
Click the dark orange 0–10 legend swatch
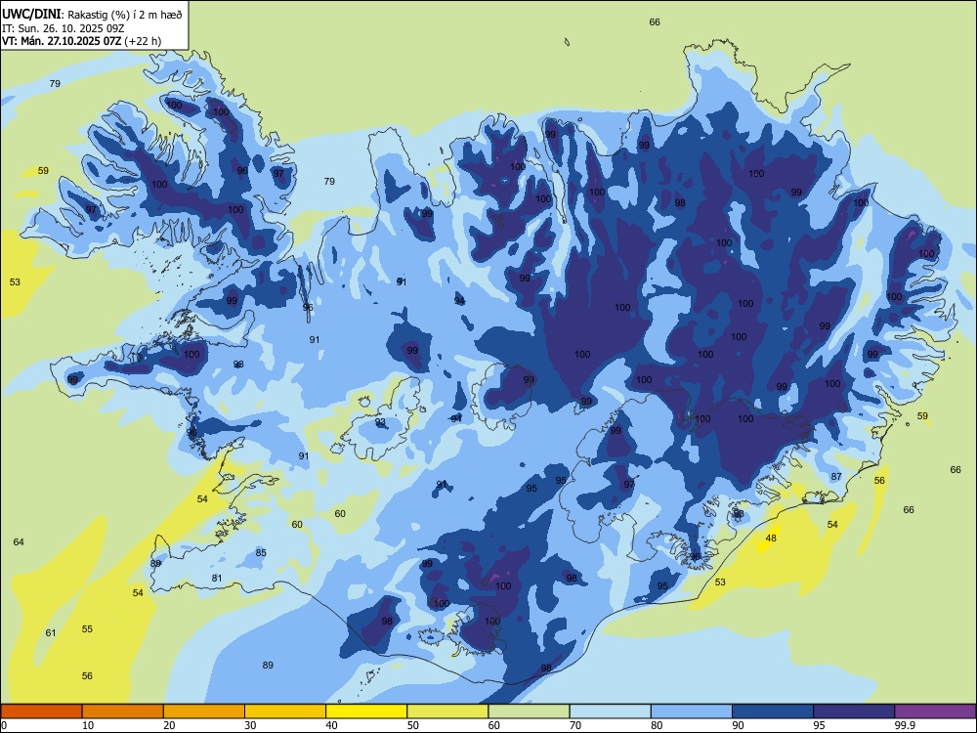pyautogui.click(x=42, y=711)
